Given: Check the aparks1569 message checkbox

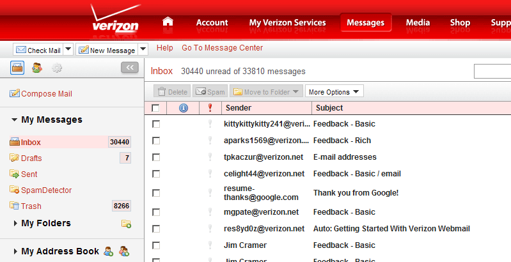Looking at the screenshot, I should tap(156, 141).
